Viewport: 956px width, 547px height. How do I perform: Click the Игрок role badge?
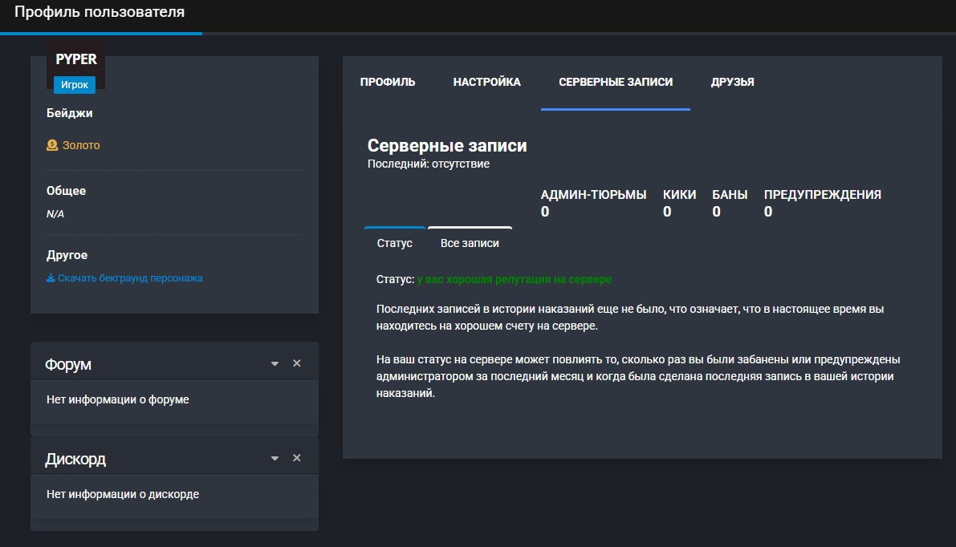pyautogui.click(x=75, y=85)
